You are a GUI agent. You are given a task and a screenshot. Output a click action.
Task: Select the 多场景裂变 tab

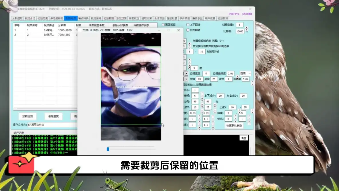tap(57, 18)
